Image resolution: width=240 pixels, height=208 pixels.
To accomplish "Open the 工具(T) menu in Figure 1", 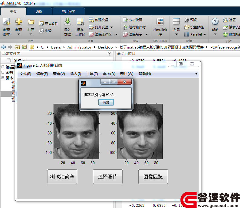I will click(92, 74).
